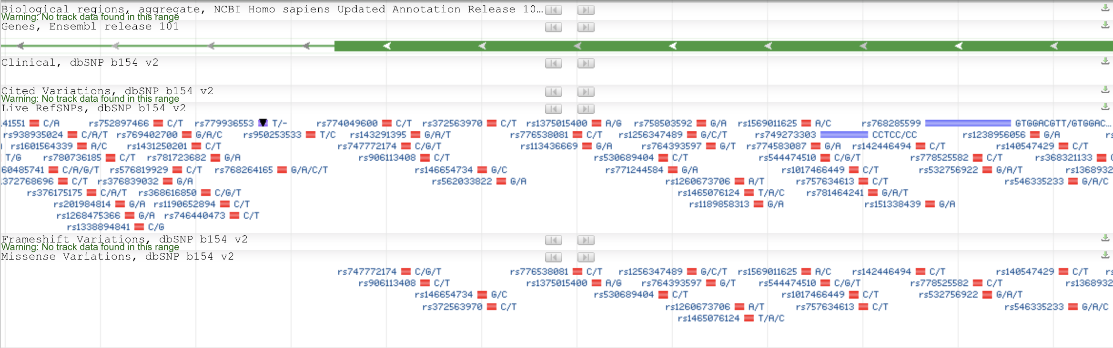Jump to next feature in Missense Variations track
Screen dimensions: 1113x348
[586, 257]
